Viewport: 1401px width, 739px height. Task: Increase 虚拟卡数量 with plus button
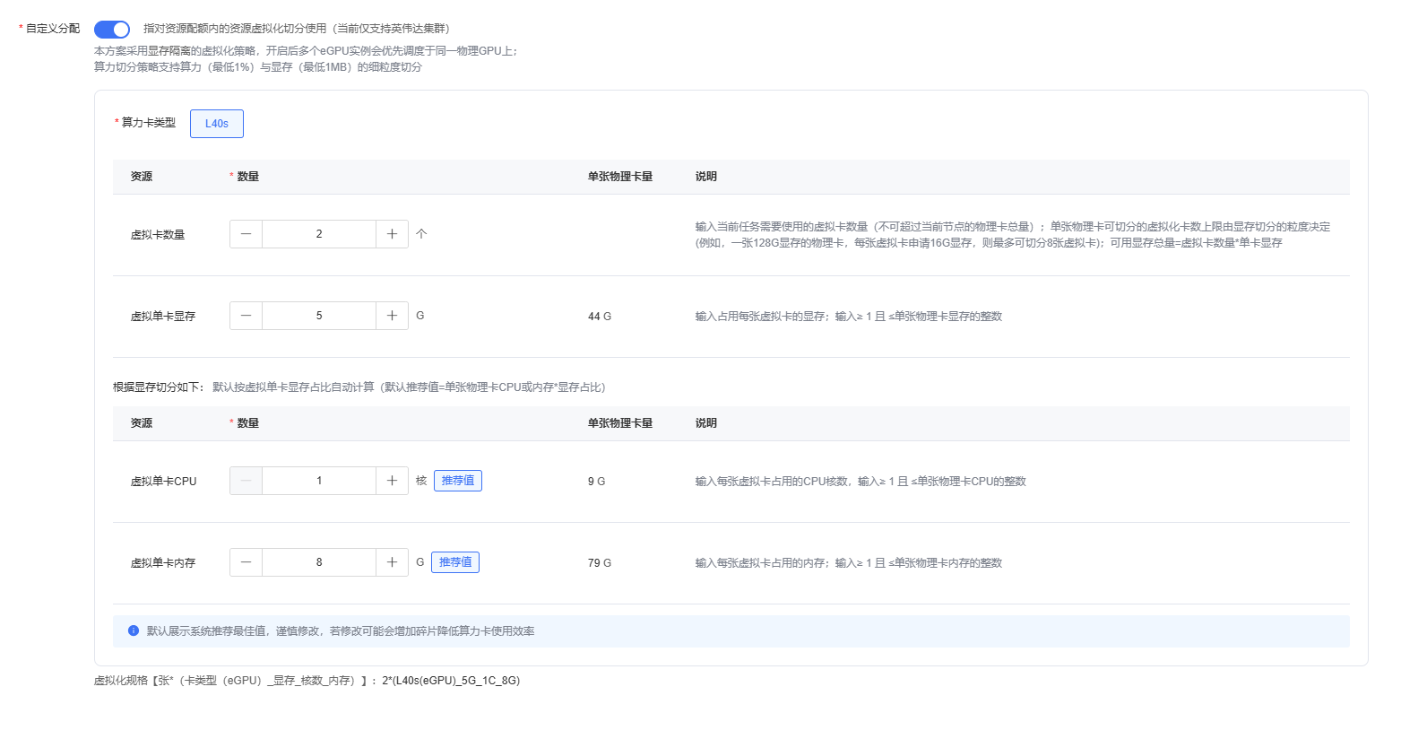tap(392, 234)
